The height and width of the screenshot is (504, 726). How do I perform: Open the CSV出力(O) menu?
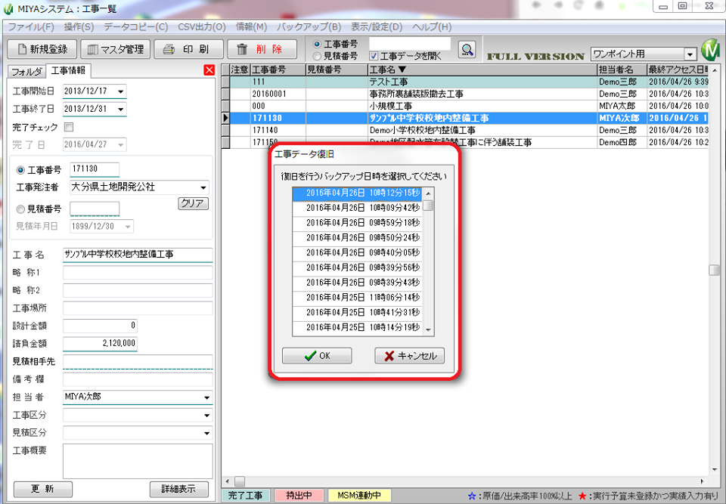(x=202, y=27)
